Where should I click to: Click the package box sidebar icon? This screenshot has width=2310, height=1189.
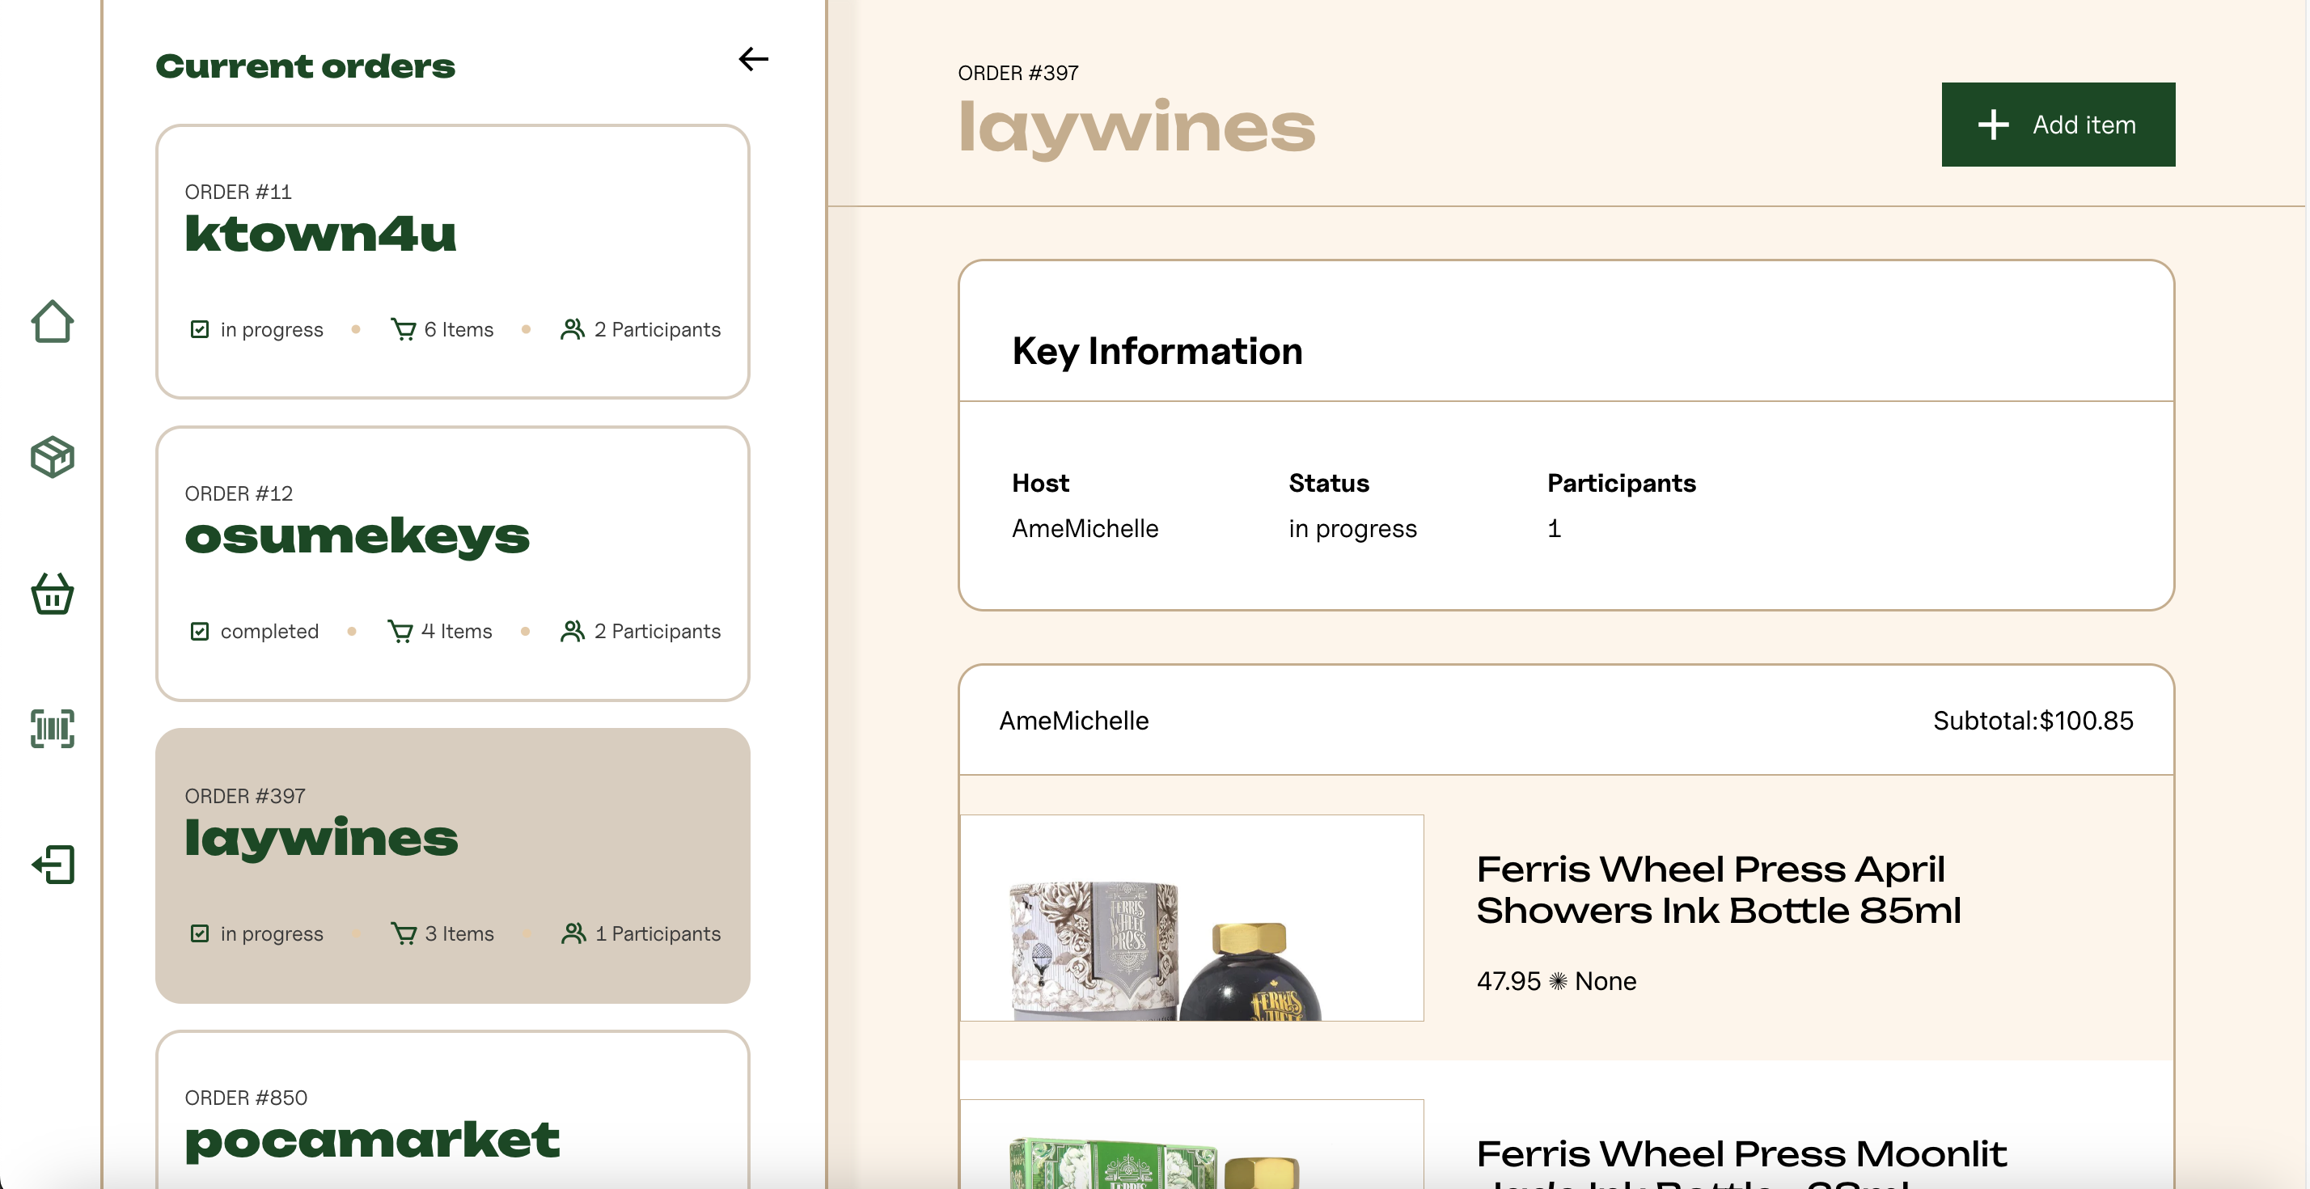tap(52, 457)
